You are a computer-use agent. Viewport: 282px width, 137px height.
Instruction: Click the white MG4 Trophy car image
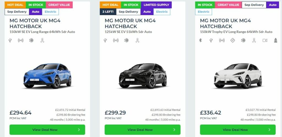point(238,76)
